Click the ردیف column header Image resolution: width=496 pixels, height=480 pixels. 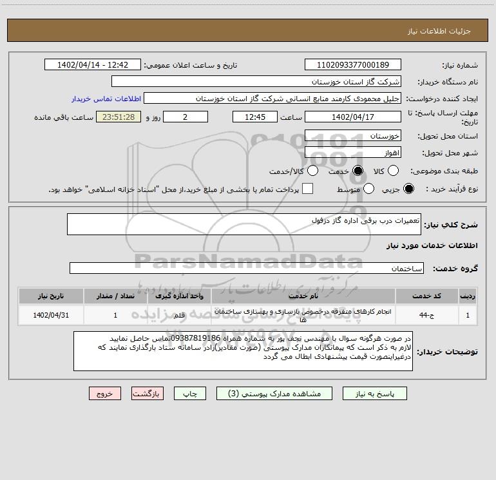click(x=468, y=296)
